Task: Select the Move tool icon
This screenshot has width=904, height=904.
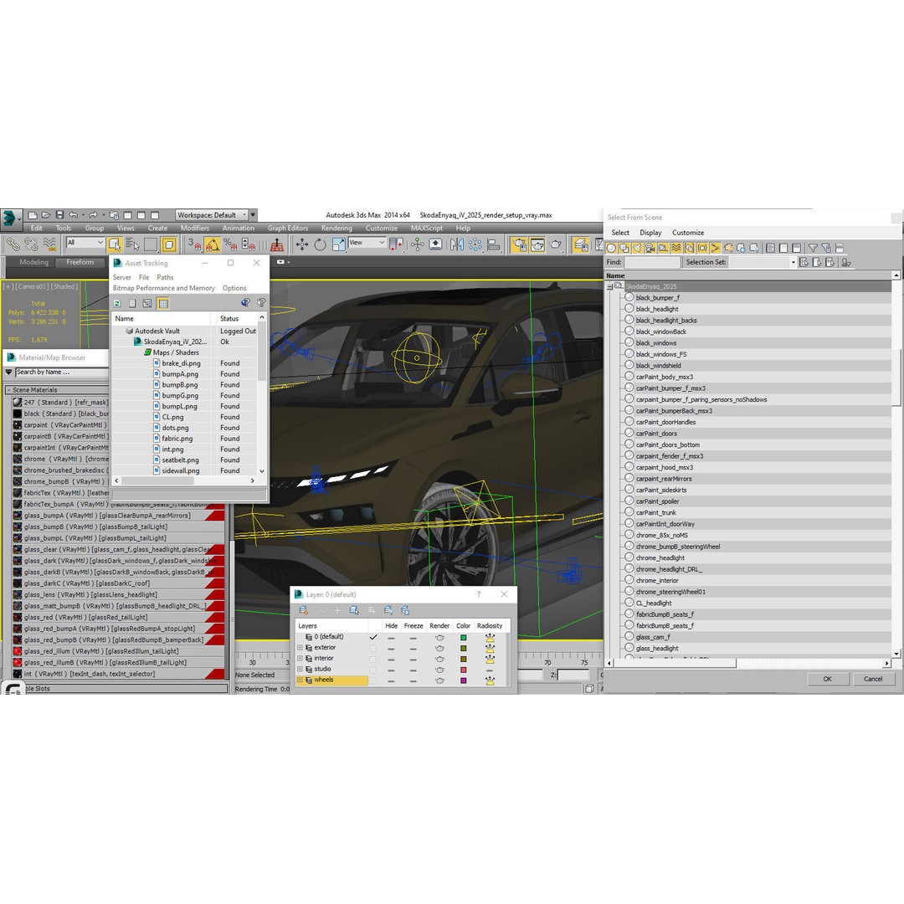Action: 302,244
